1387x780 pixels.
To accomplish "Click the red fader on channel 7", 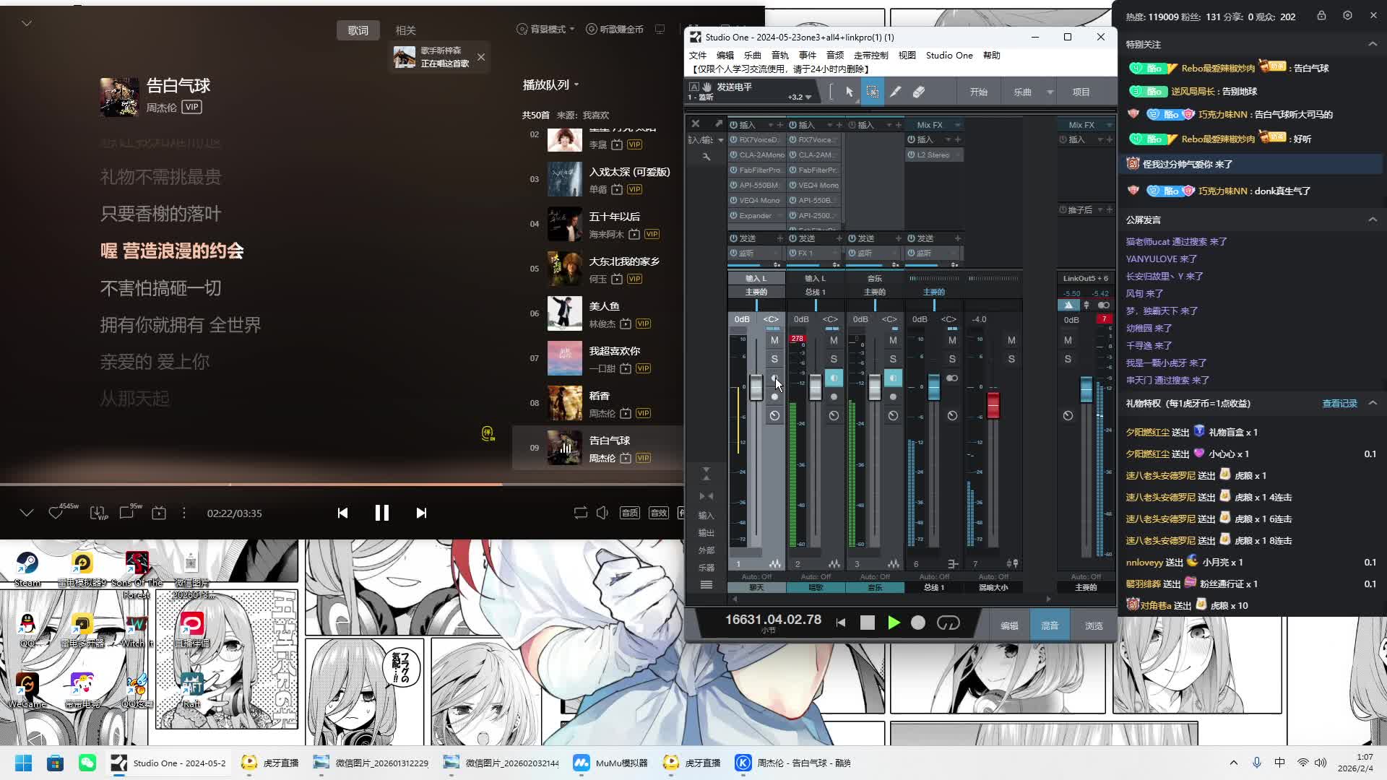I will 993,404.
